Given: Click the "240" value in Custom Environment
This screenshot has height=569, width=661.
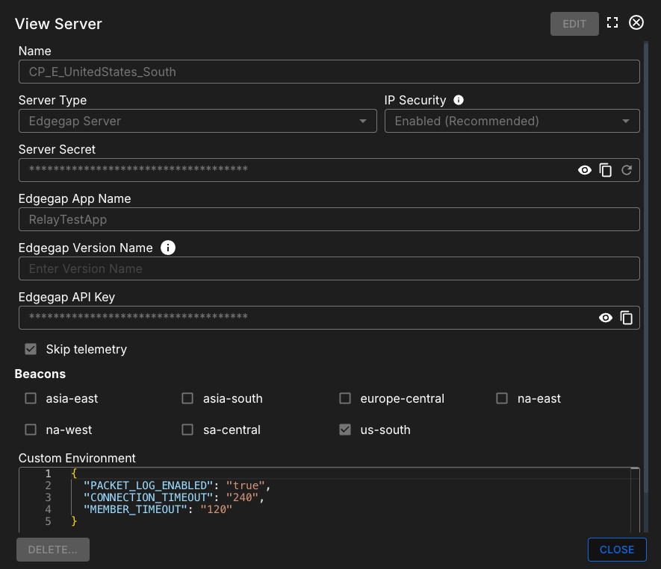Looking at the screenshot, I should tap(242, 497).
